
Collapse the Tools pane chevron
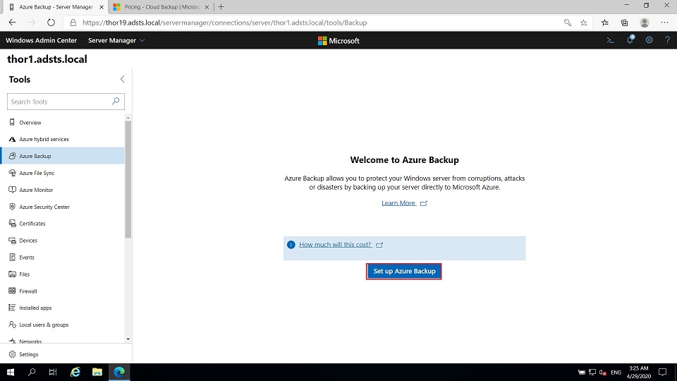tap(122, 79)
